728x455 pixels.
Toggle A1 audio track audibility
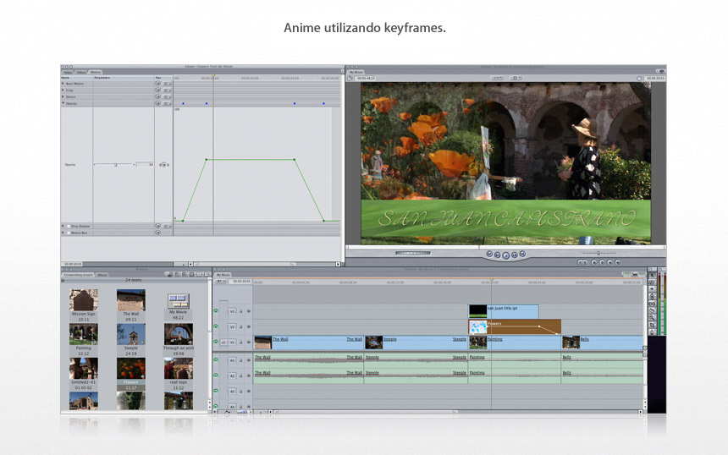point(216,359)
